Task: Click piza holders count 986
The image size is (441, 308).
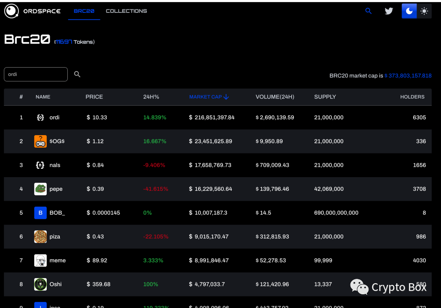Action: click(x=421, y=237)
